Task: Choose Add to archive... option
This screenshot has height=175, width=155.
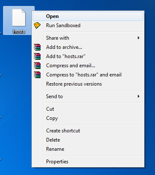Action: [88, 47]
